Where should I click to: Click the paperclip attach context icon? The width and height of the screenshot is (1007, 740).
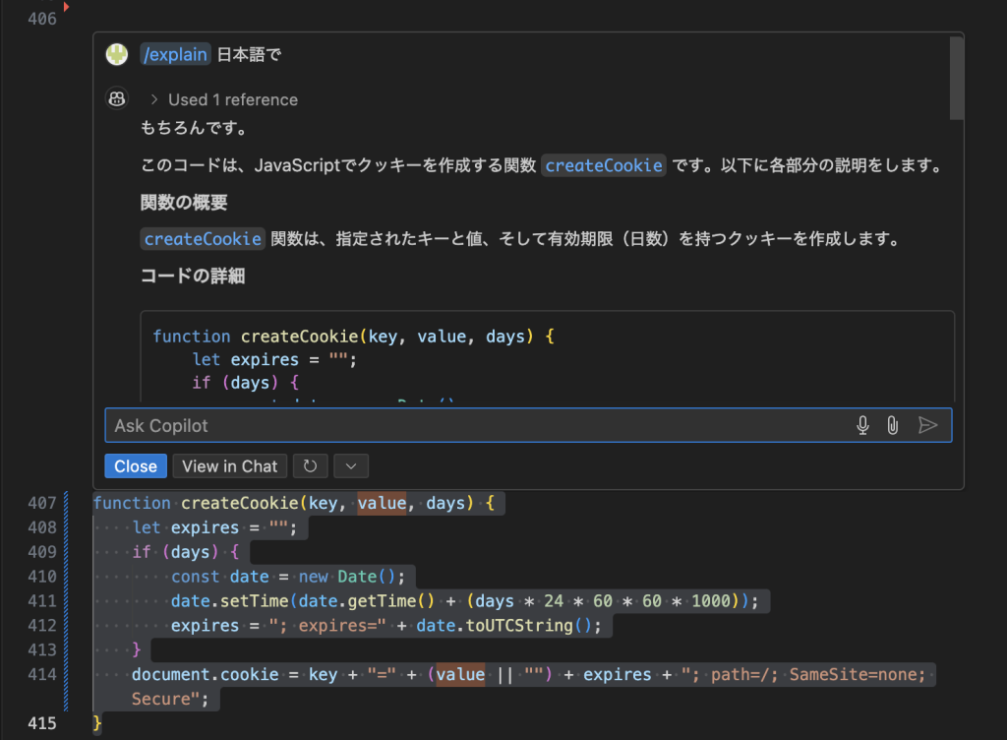(892, 425)
